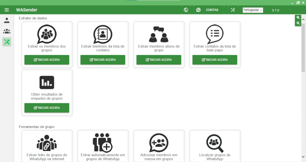Click 'Adicionar membros em massa' label
This screenshot has width=306, height=162.
tap(159, 157)
